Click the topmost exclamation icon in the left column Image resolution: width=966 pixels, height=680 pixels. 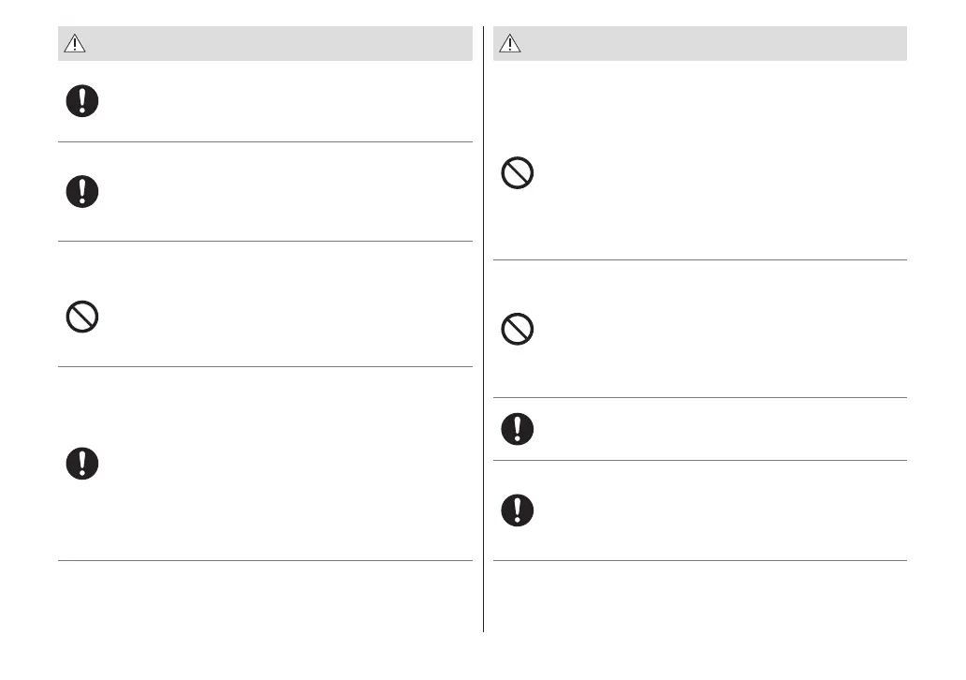coord(82,101)
